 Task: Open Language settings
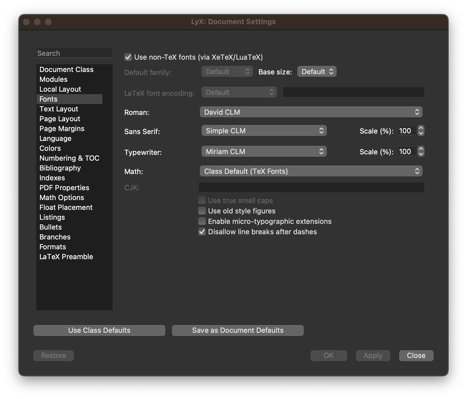[70, 138]
